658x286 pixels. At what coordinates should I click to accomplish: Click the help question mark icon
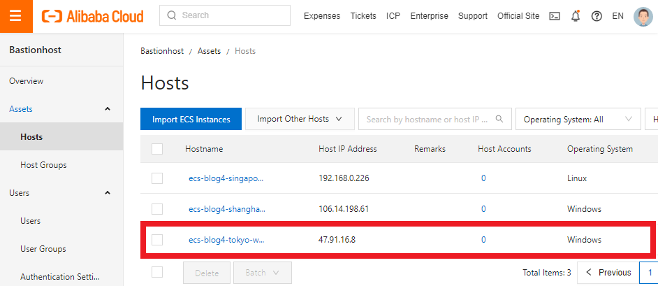pyautogui.click(x=597, y=16)
